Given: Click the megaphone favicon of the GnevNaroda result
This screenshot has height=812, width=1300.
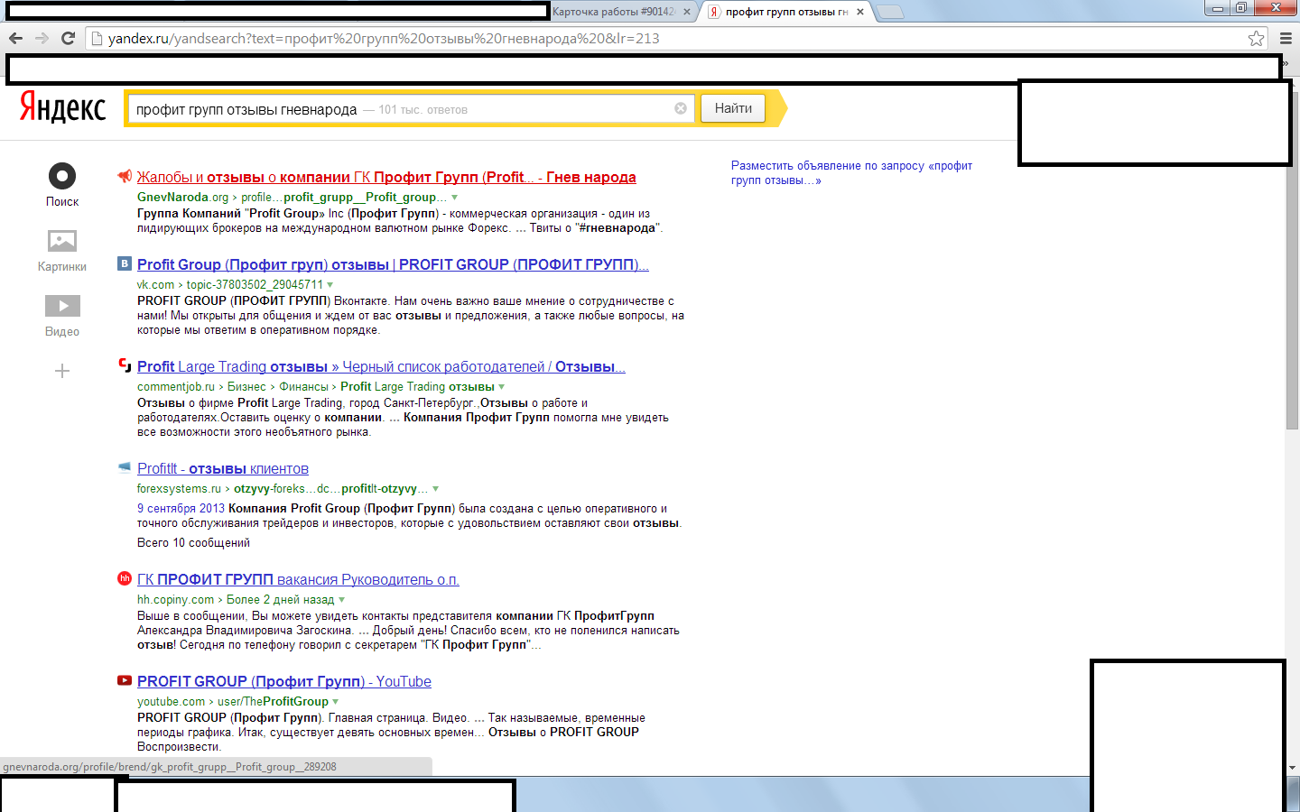Looking at the screenshot, I should (125, 176).
